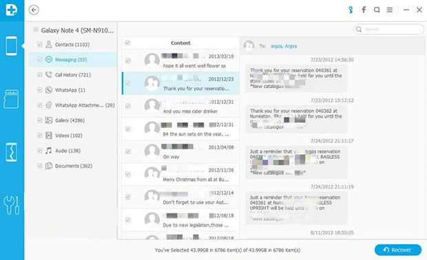The height and width of the screenshot is (260, 427).
Task: Click the argos, Argos recipient link
Action: pos(284,46)
